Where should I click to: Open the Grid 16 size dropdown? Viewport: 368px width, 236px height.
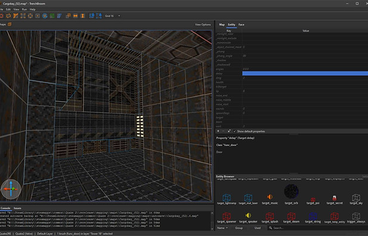(x=112, y=16)
